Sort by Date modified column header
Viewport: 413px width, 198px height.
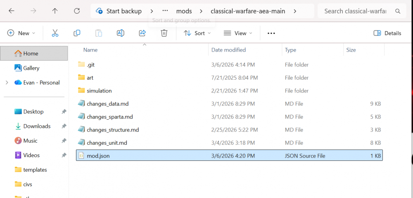[228, 50]
